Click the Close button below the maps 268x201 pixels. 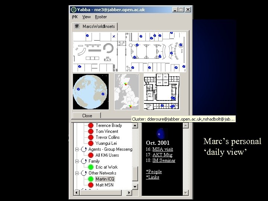coord(87,115)
